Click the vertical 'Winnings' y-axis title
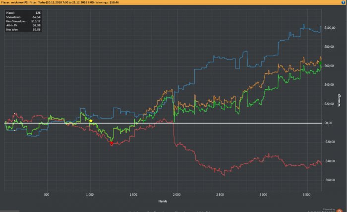Image resolution: width=347 pixels, height=212 pixels. (339, 100)
